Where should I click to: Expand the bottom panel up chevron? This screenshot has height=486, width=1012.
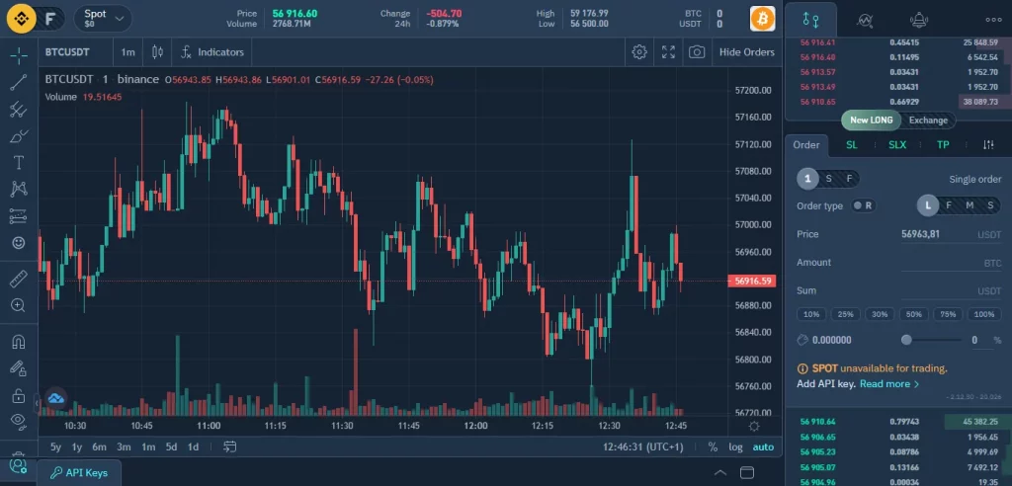(x=720, y=472)
